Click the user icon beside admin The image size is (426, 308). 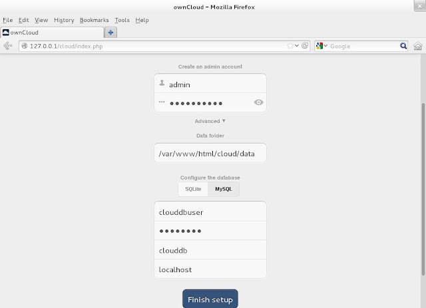[x=162, y=83]
